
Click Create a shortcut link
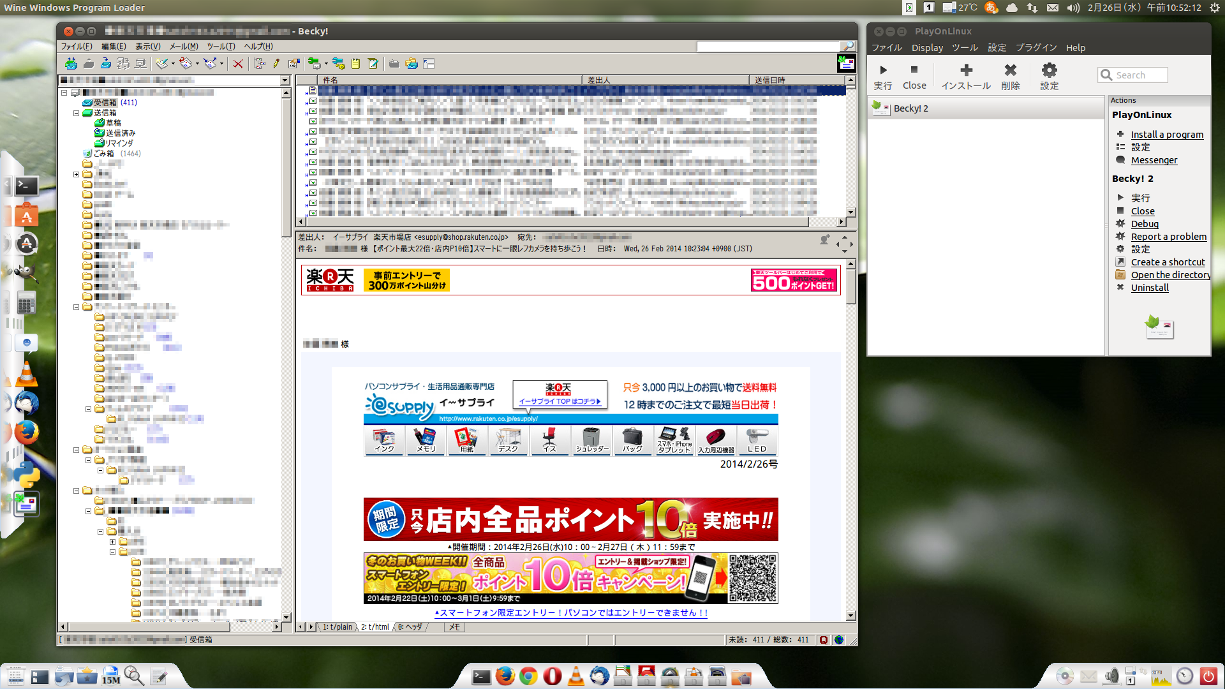click(x=1168, y=262)
